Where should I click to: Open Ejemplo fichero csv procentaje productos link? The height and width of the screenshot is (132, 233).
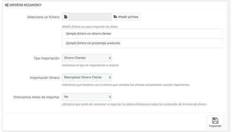point(93,43)
